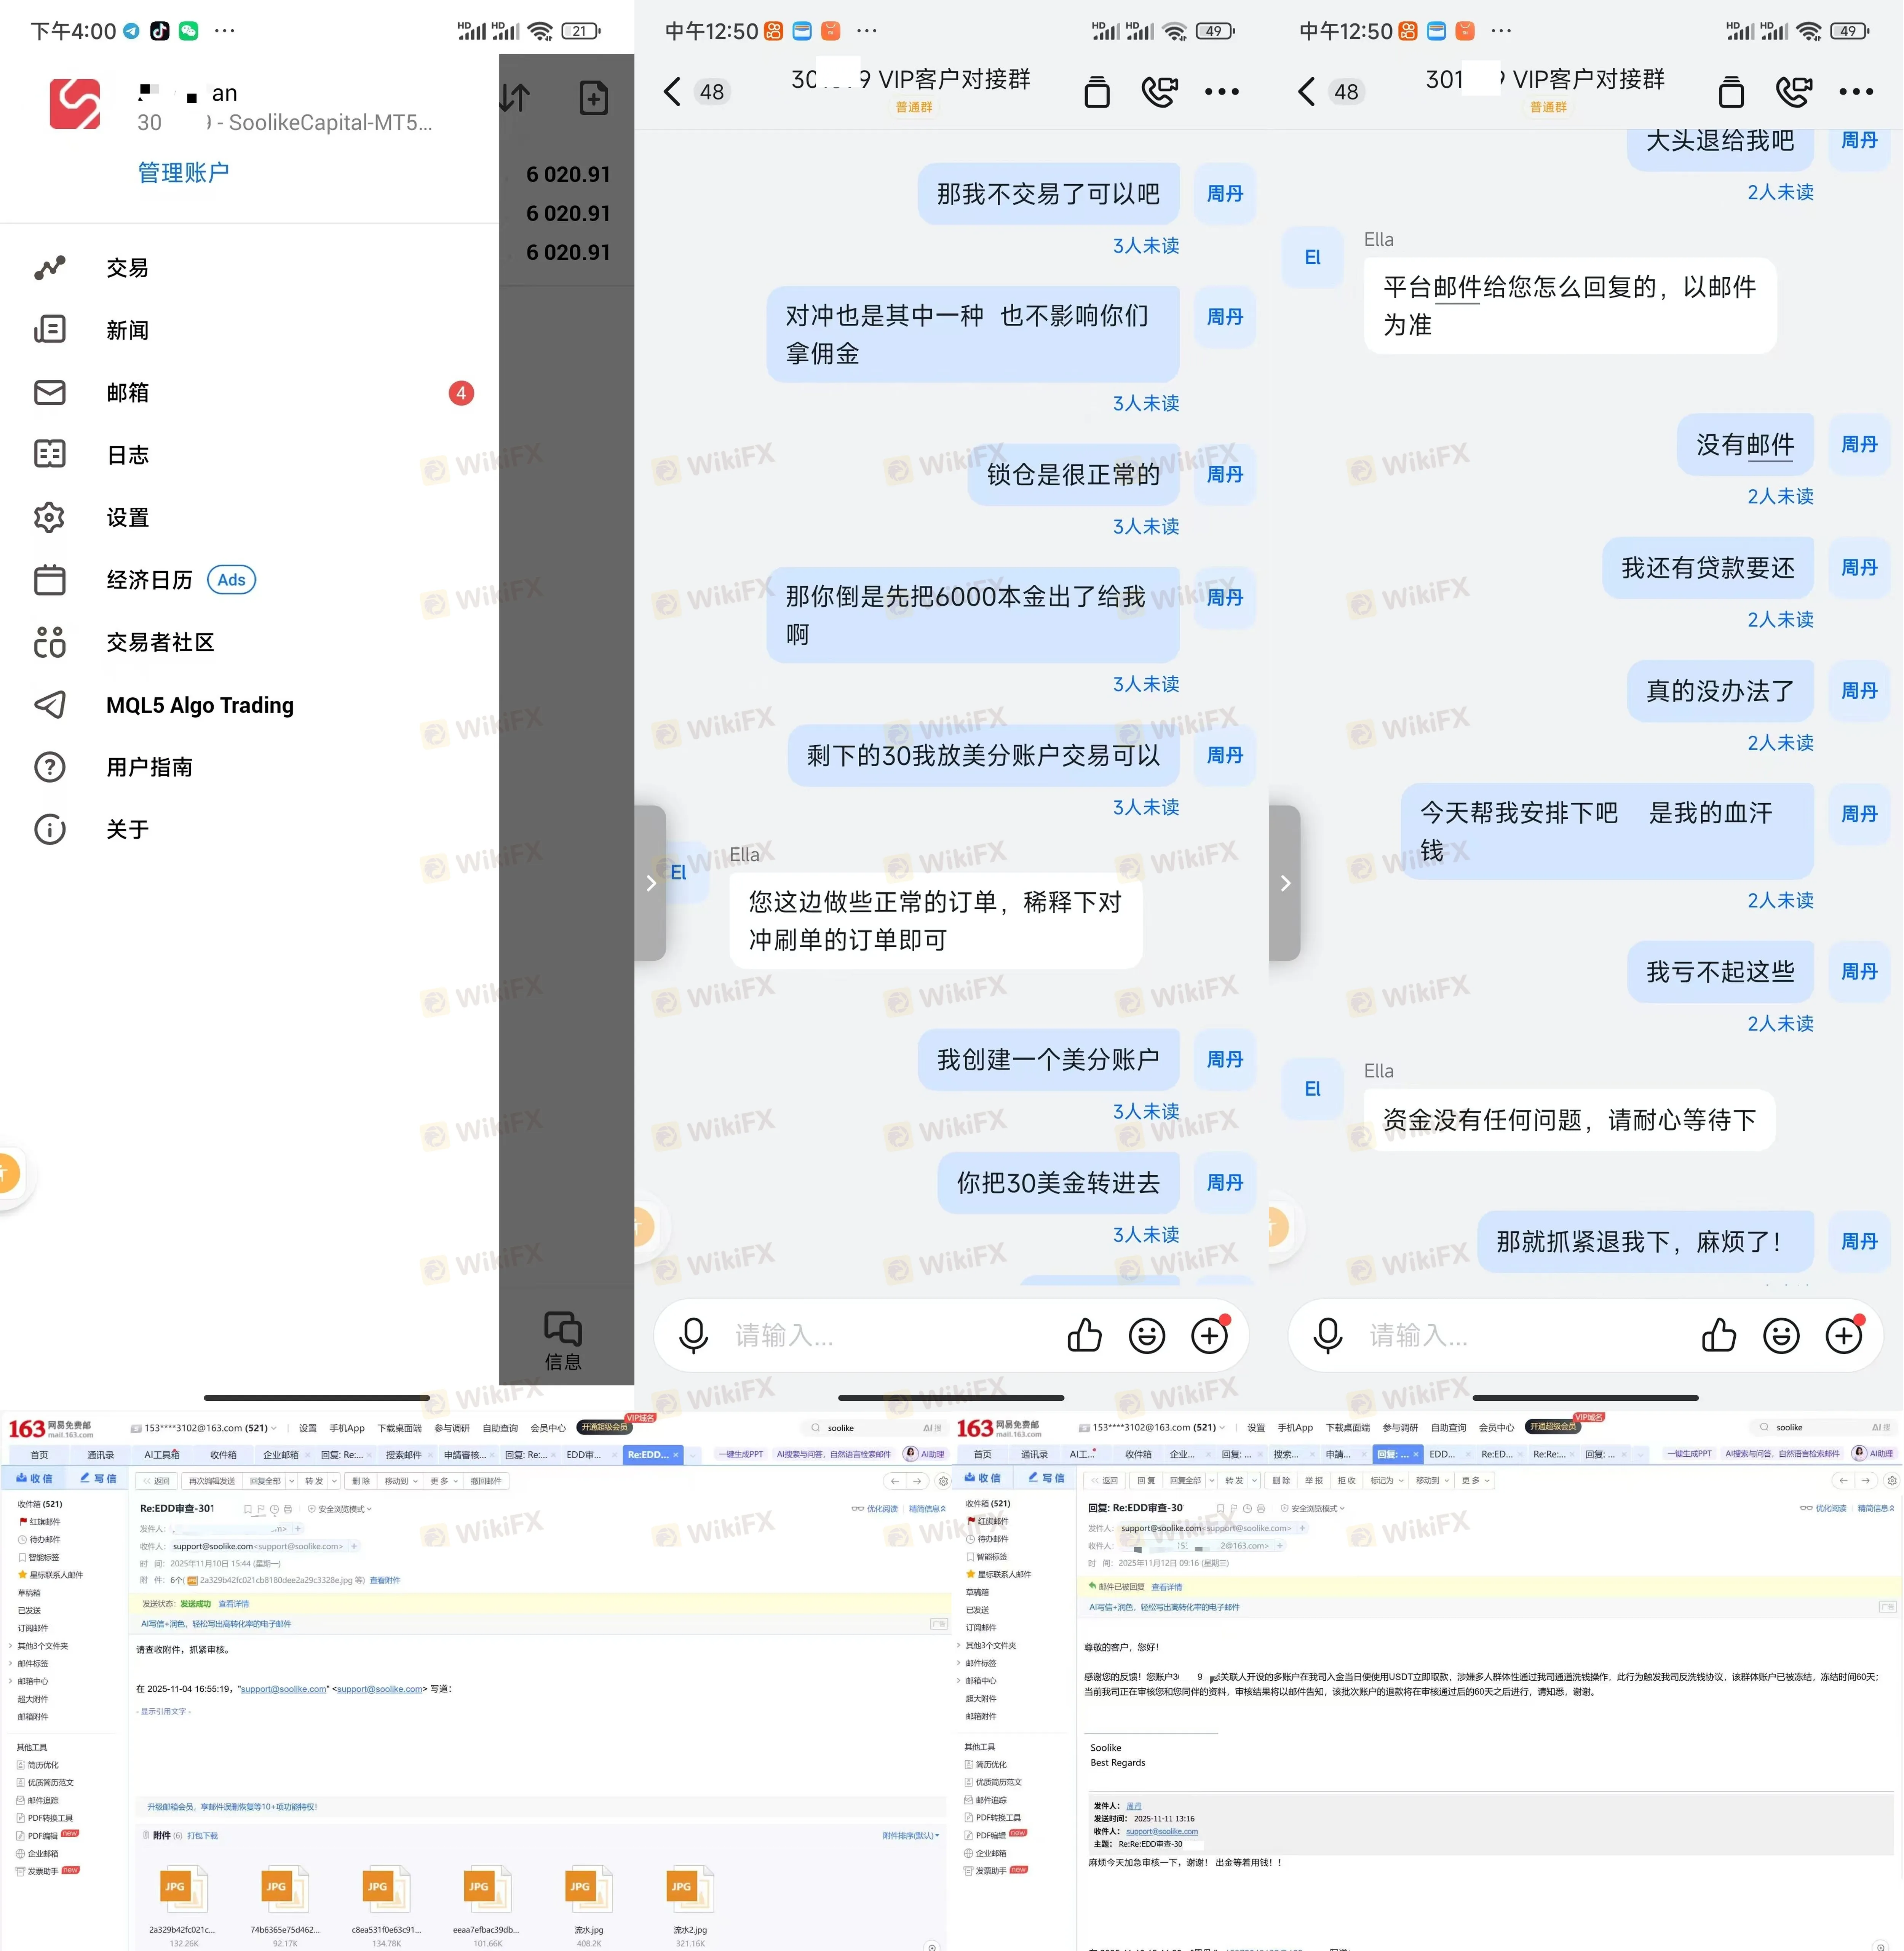The image size is (1904, 1951).
Task: Click 再次编辑发送 button
Action: (x=212, y=1481)
